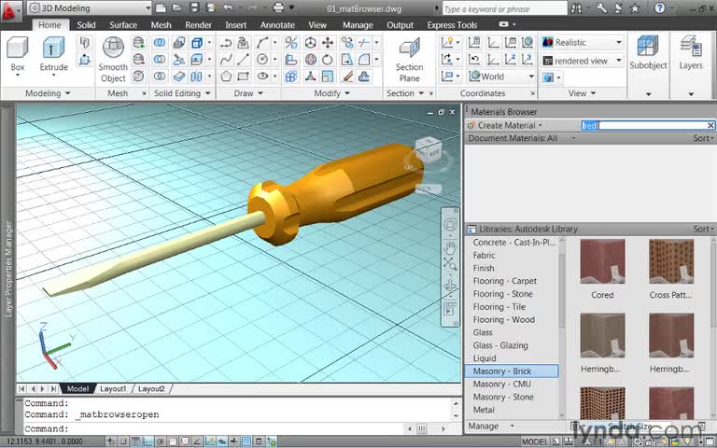Expand the Solid Editing panel
This screenshot has height=448, width=717.
(x=181, y=93)
